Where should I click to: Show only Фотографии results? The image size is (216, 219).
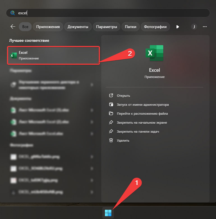pos(155,27)
